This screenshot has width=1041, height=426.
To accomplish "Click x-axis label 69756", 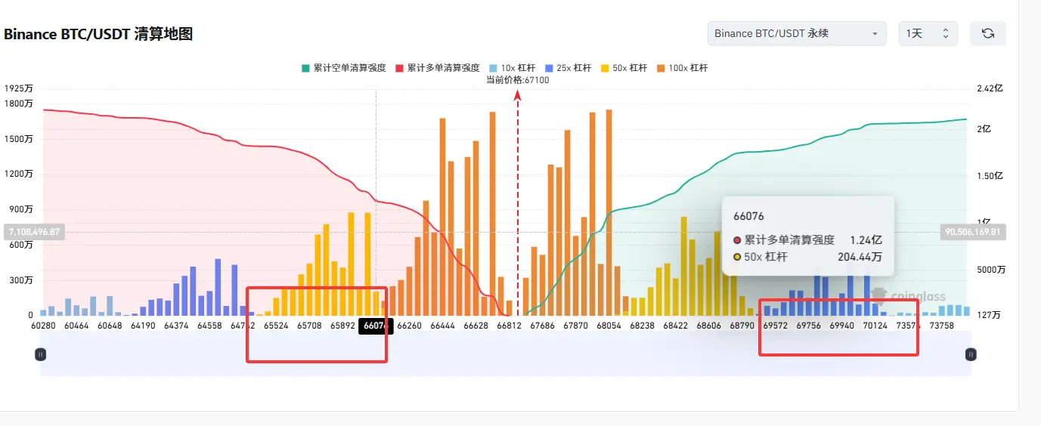I will pyautogui.click(x=809, y=326).
